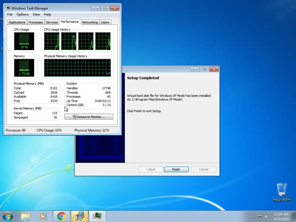
Task: Open Windows Explorer from the taskbar
Action: pyautogui.click(x=26, y=216)
